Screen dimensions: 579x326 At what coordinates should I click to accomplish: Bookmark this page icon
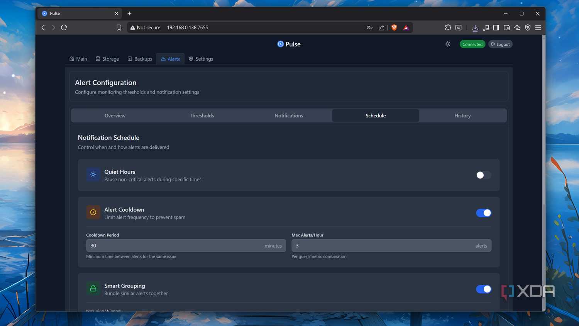click(x=119, y=27)
